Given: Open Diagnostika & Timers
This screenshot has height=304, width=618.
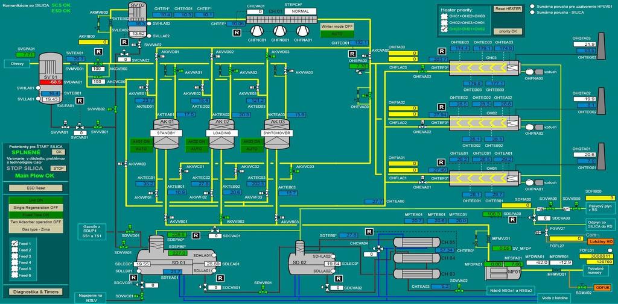Looking at the screenshot, I should (x=36, y=292).
